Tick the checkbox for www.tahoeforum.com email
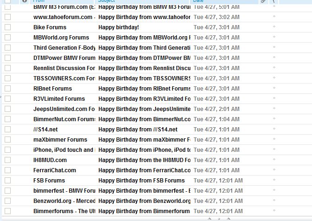Image resolution: width=312 pixels, height=221 pixels. 7,17
